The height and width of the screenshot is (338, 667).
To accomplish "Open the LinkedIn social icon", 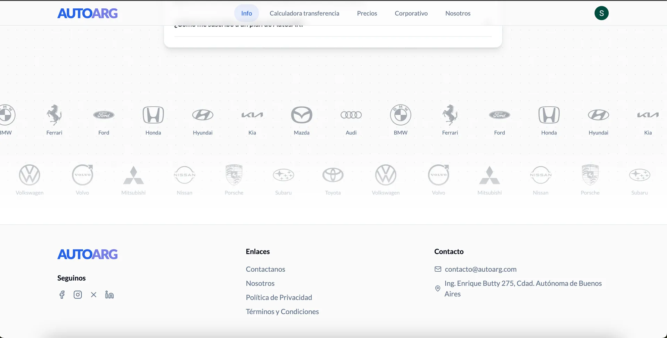I will 109,295.
